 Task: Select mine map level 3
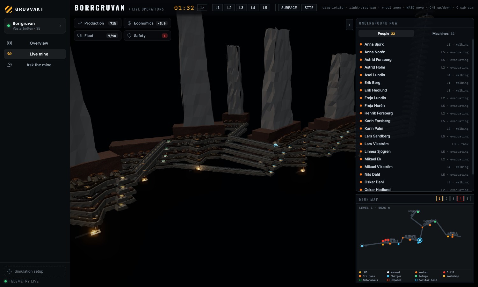tap(453, 199)
